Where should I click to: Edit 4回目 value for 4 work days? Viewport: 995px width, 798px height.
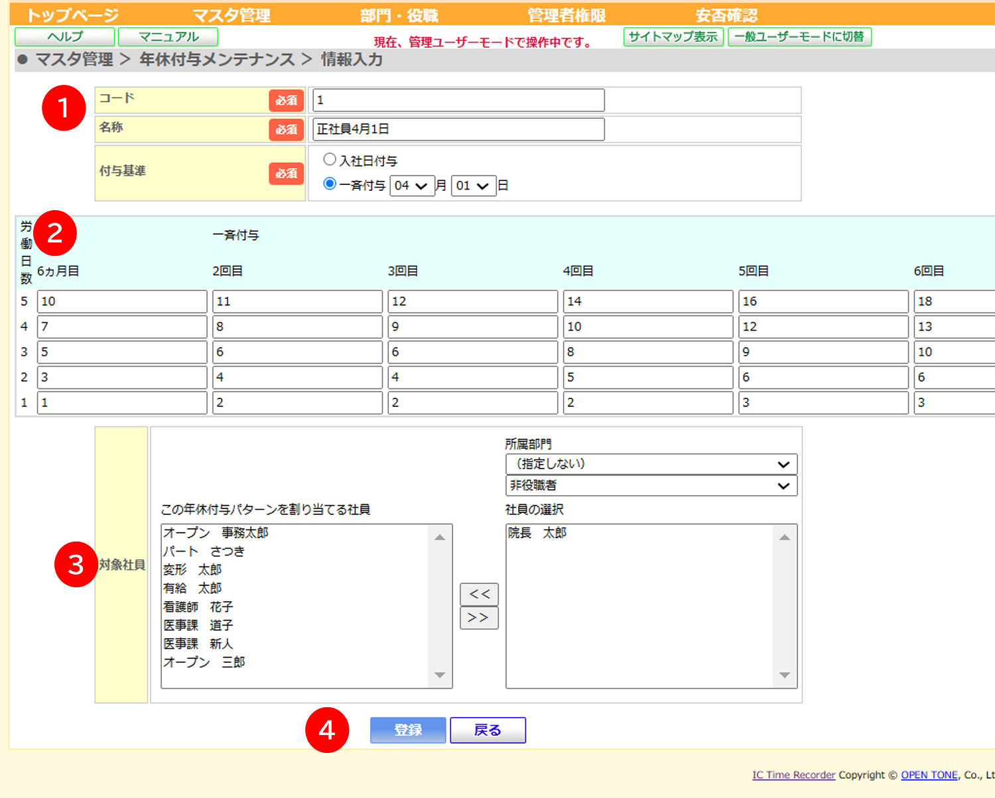(x=648, y=327)
